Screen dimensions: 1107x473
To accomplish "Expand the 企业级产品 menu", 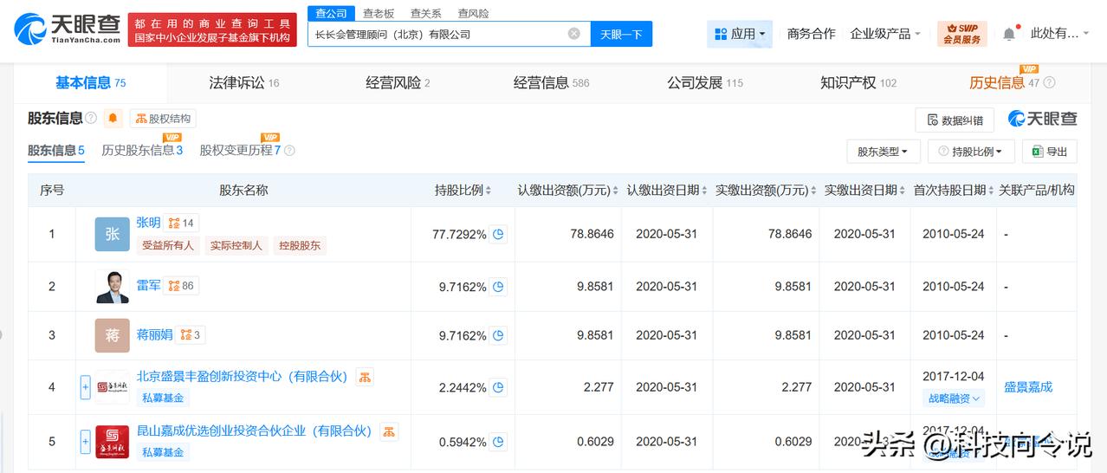I will [x=885, y=34].
